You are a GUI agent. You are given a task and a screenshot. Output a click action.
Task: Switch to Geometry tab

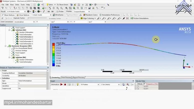click(55, 77)
